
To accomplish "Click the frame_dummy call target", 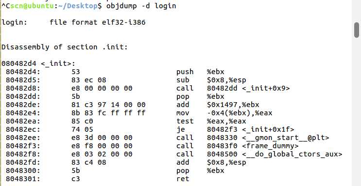I will [x=270, y=146].
